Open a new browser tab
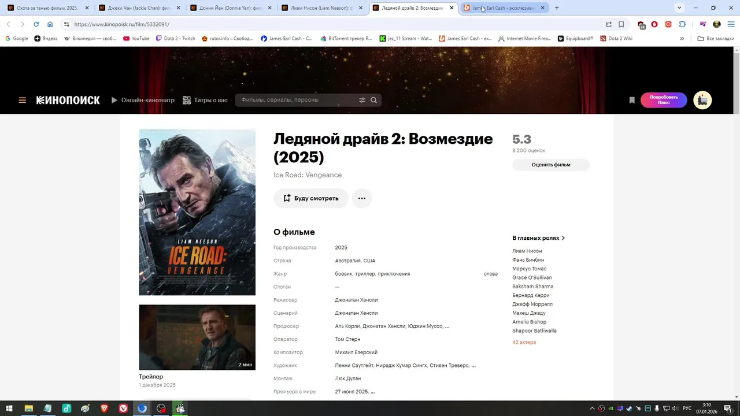Viewport: 740px width, 416px height. (x=557, y=8)
